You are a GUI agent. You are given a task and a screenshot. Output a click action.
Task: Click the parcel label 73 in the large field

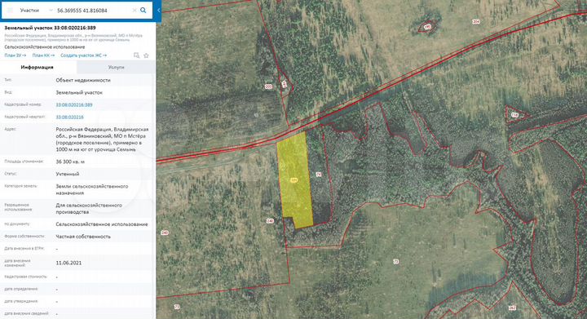point(396,262)
